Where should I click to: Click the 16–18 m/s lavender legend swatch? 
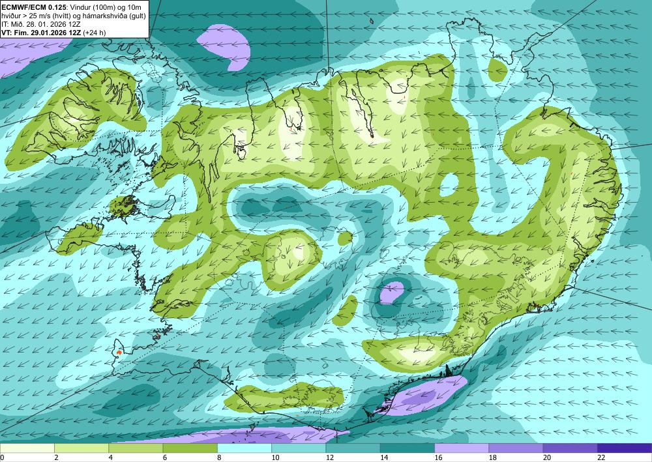(x=462, y=448)
